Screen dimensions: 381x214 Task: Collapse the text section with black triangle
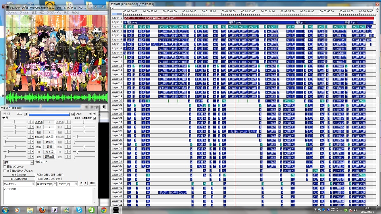(x=4, y=118)
